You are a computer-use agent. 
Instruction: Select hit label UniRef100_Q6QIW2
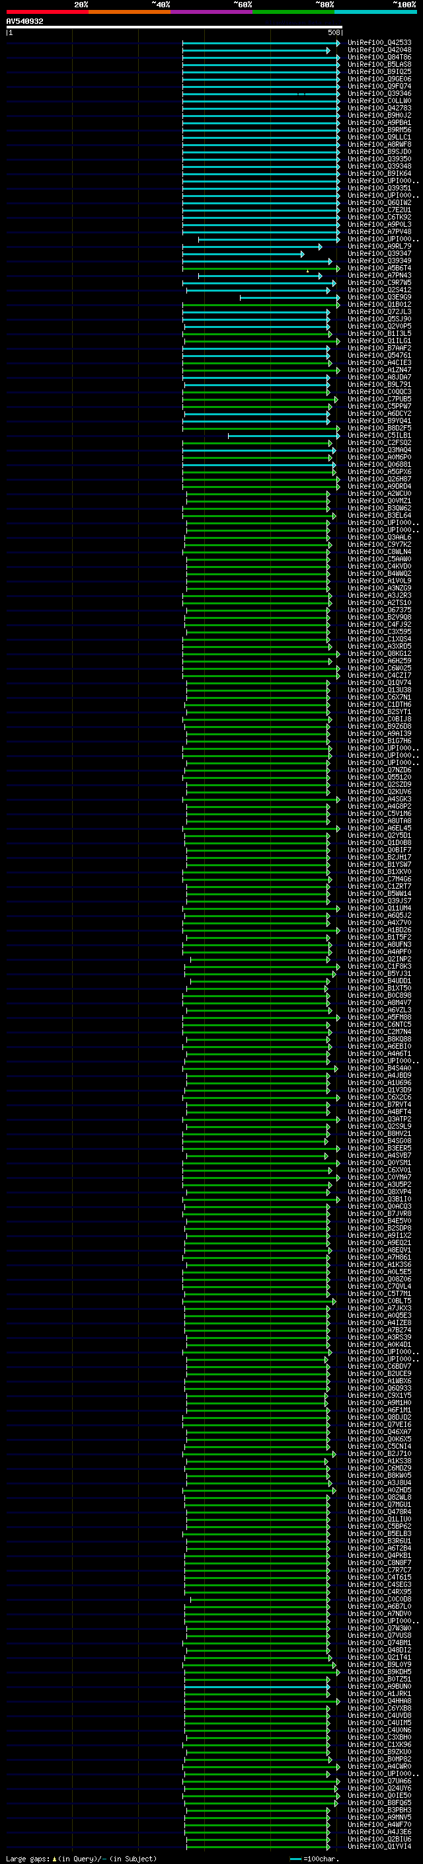(x=379, y=202)
